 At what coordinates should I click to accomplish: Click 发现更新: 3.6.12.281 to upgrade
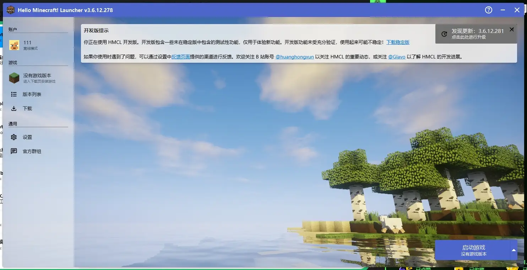[x=476, y=34]
